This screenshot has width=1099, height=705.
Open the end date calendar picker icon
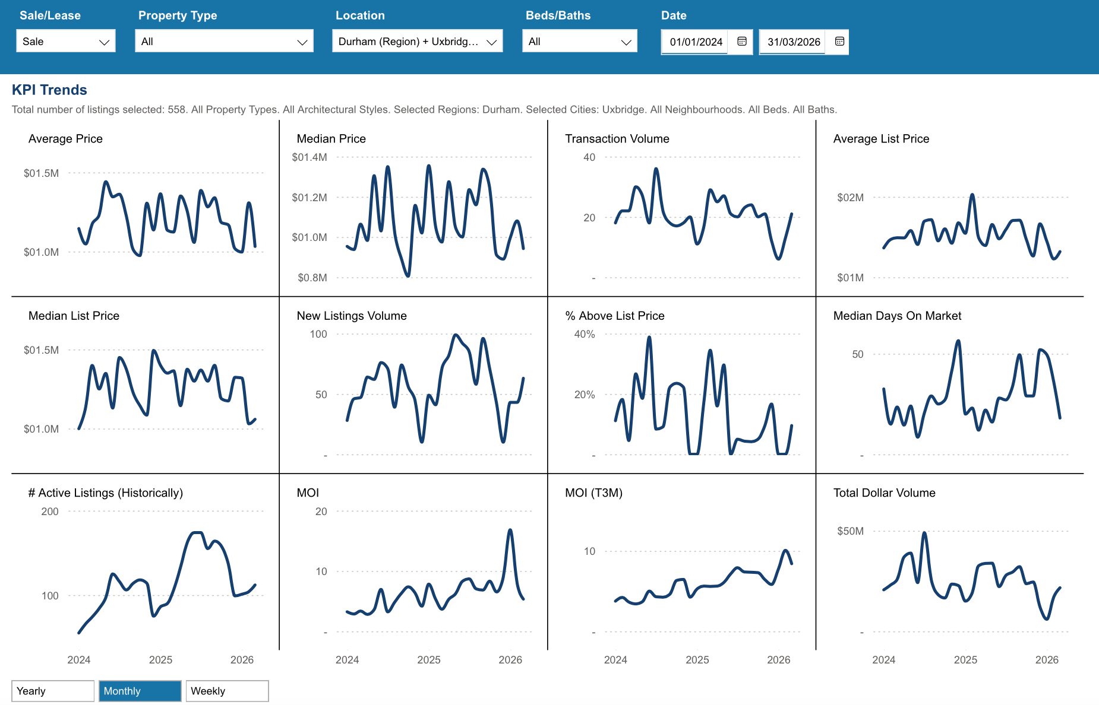pyautogui.click(x=839, y=42)
